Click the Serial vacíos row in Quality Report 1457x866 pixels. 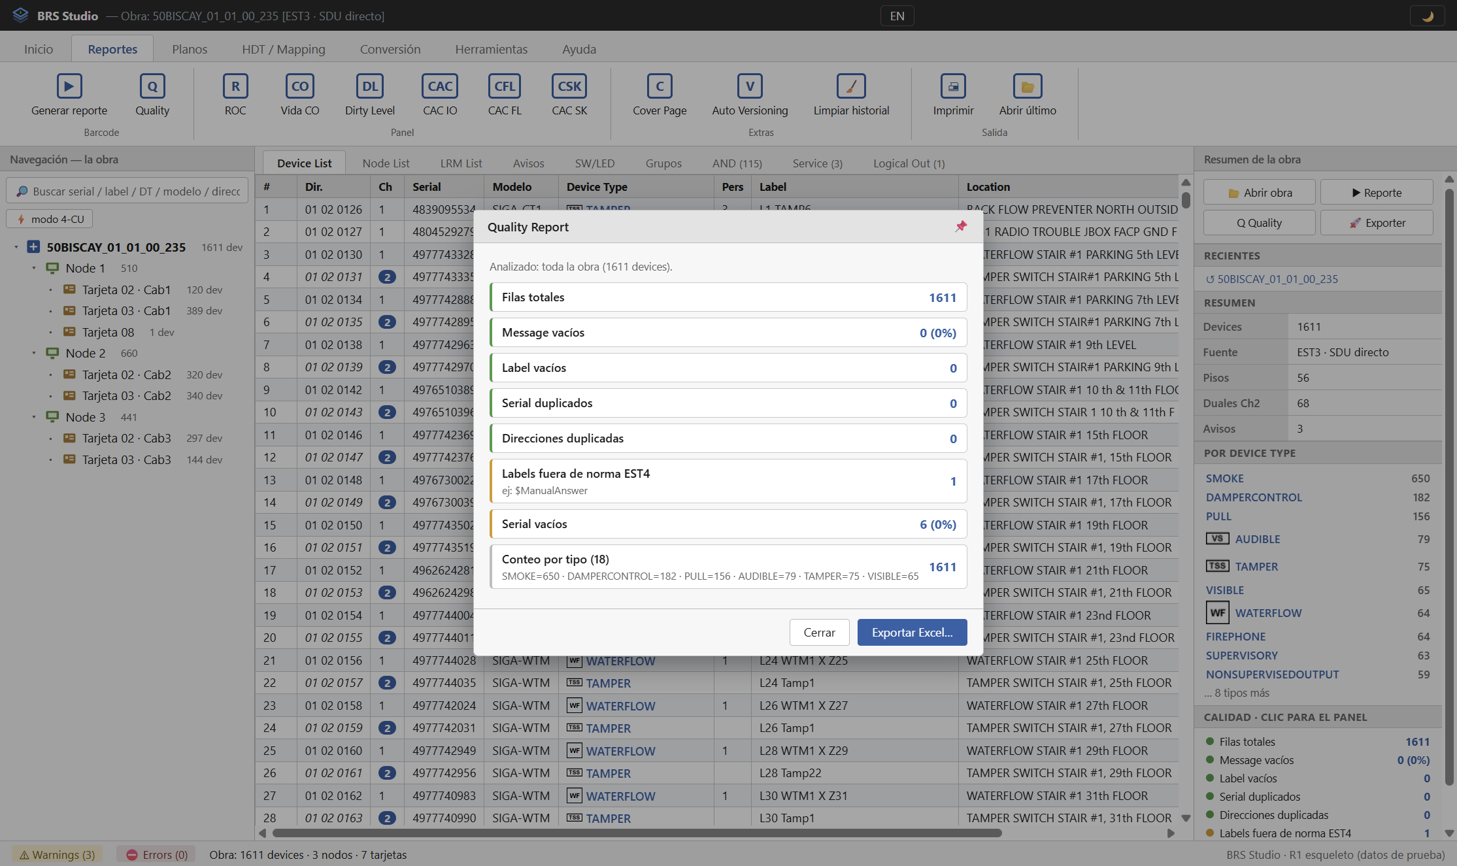click(728, 524)
